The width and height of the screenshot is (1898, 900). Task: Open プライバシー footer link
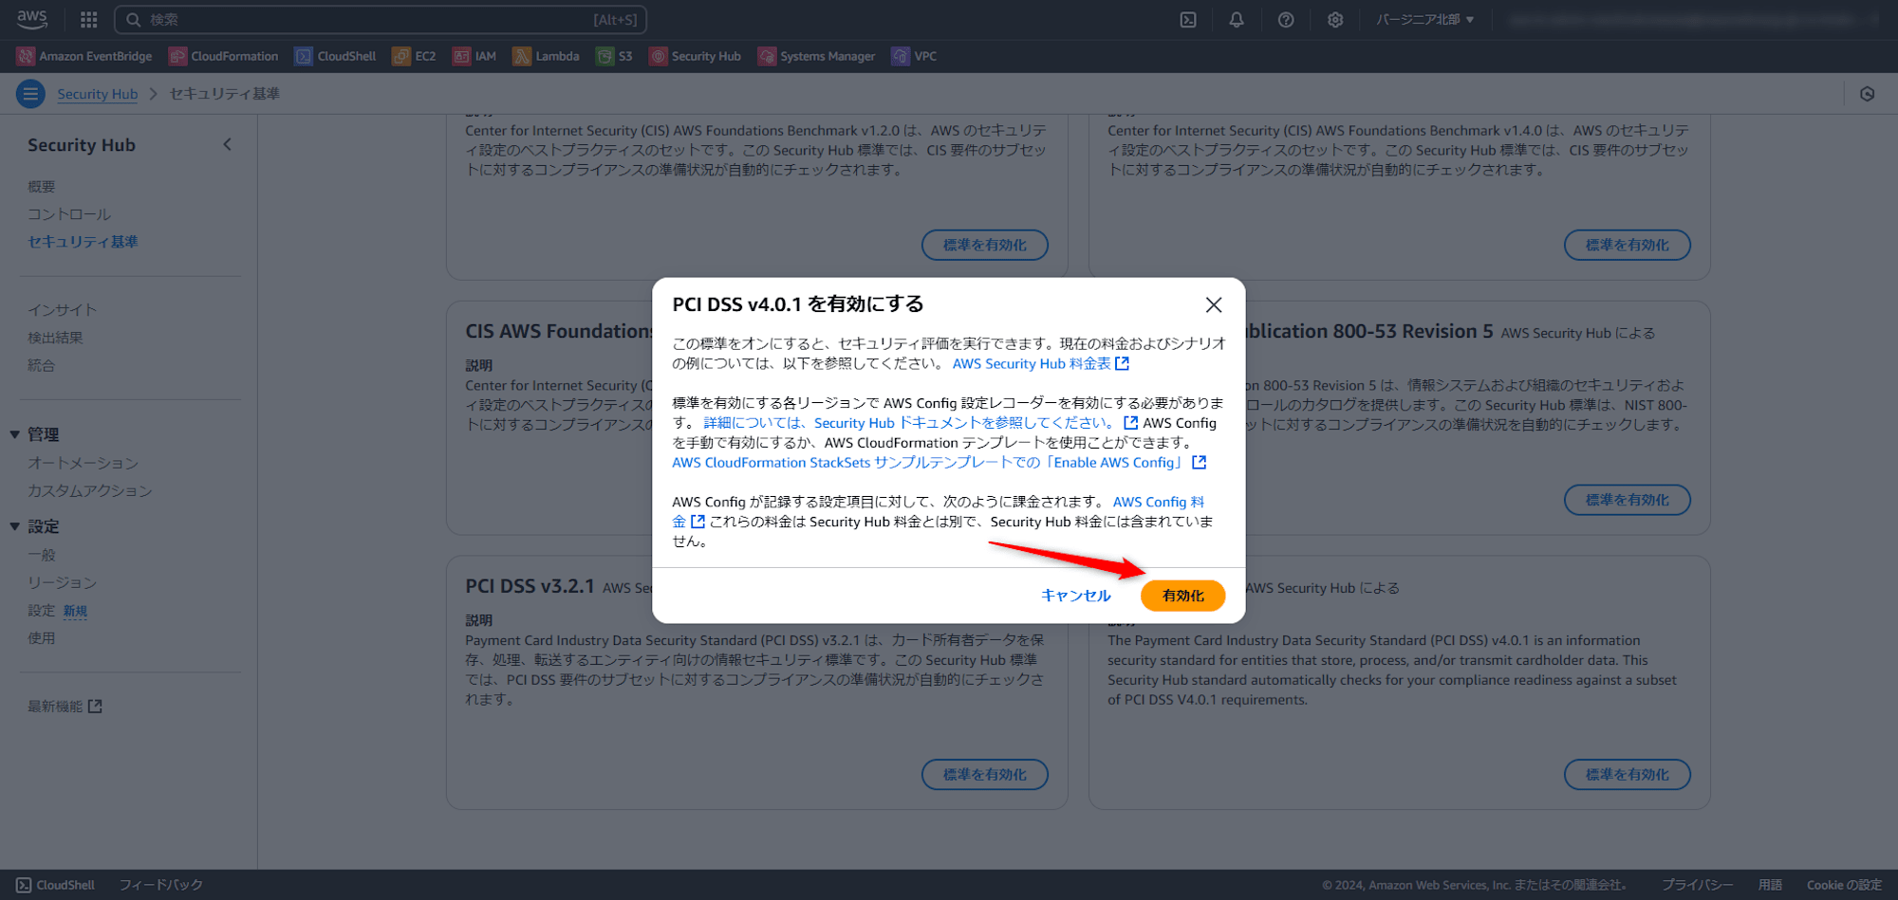coord(1697,885)
